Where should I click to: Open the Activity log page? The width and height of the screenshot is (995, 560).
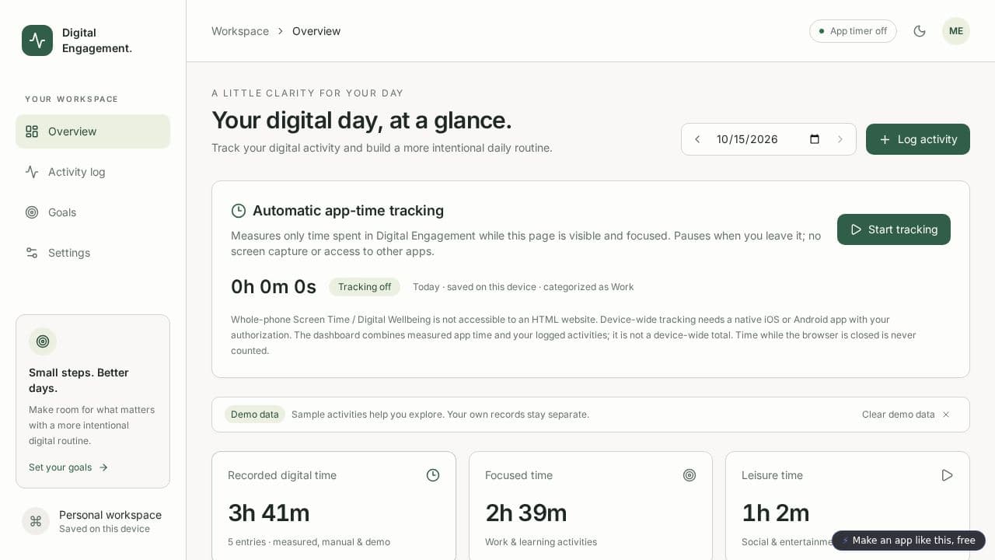93,172
